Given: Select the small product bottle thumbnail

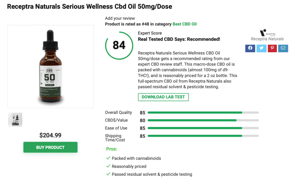Looking at the screenshot, I should [x=15, y=119].
